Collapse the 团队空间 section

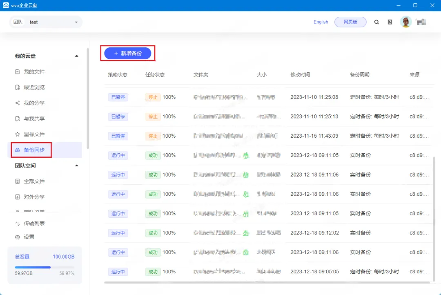[x=76, y=165]
